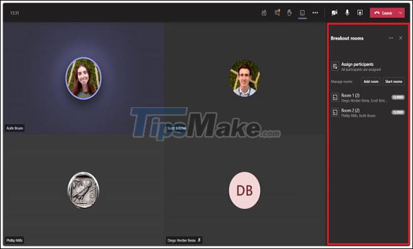Viewport: 413px width, 249px height.
Task: Select Scott Bifcher's avatar
Action: click(x=244, y=78)
